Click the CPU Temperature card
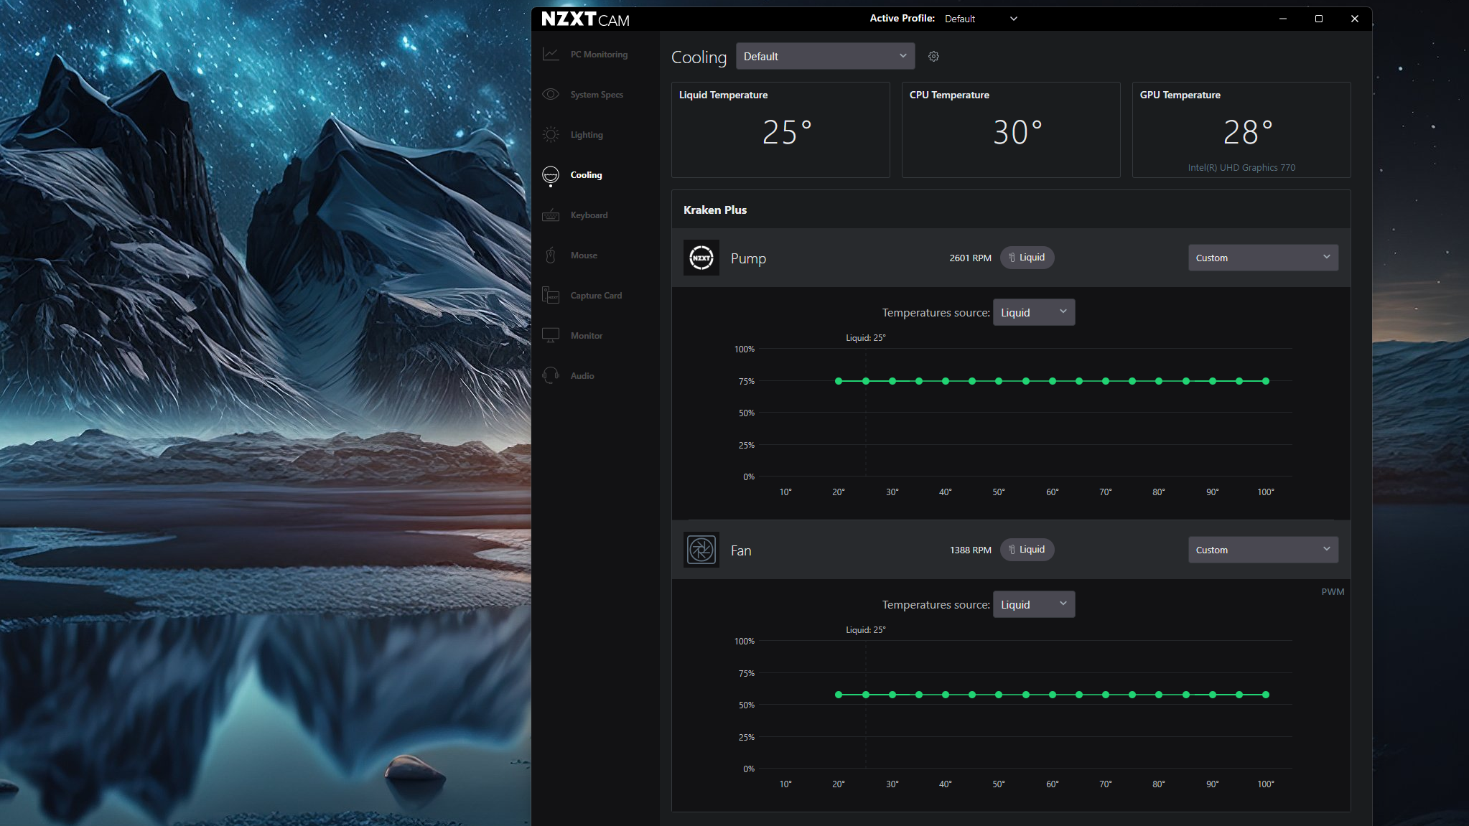The width and height of the screenshot is (1469, 826). [1011, 130]
